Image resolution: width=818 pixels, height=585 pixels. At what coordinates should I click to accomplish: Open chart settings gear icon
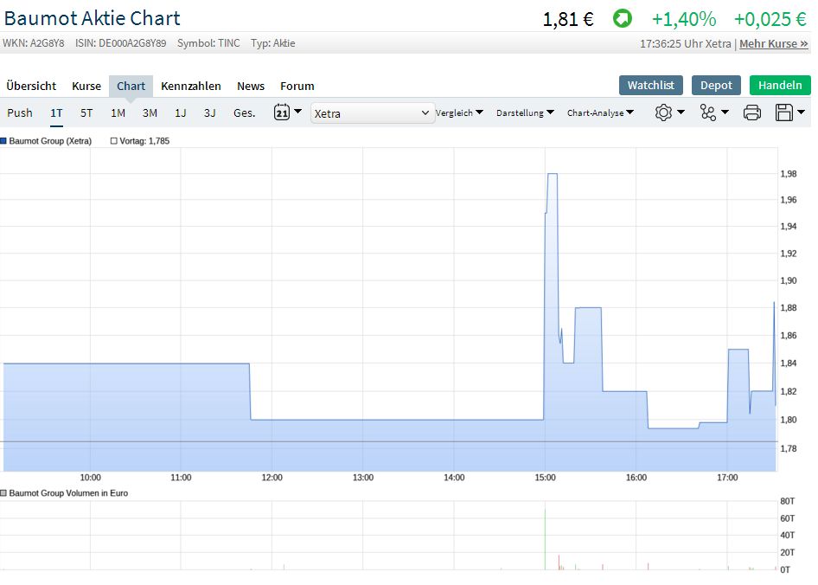point(663,112)
